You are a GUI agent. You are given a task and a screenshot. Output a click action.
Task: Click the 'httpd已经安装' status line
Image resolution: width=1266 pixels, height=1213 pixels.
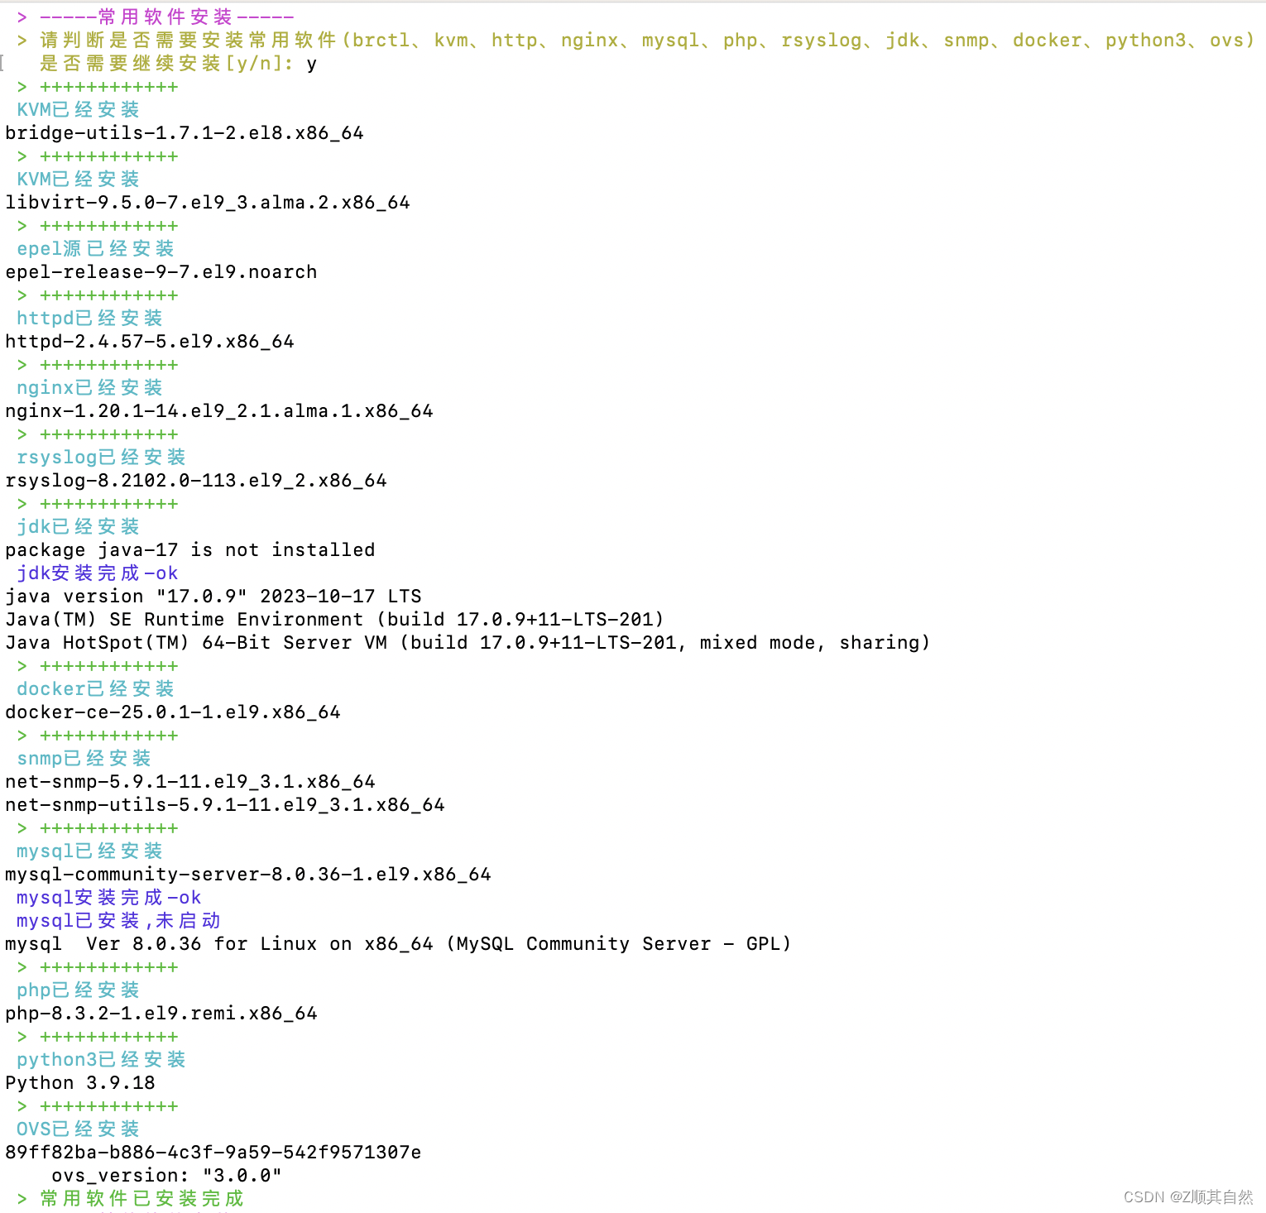pyautogui.click(x=89, y=319)
